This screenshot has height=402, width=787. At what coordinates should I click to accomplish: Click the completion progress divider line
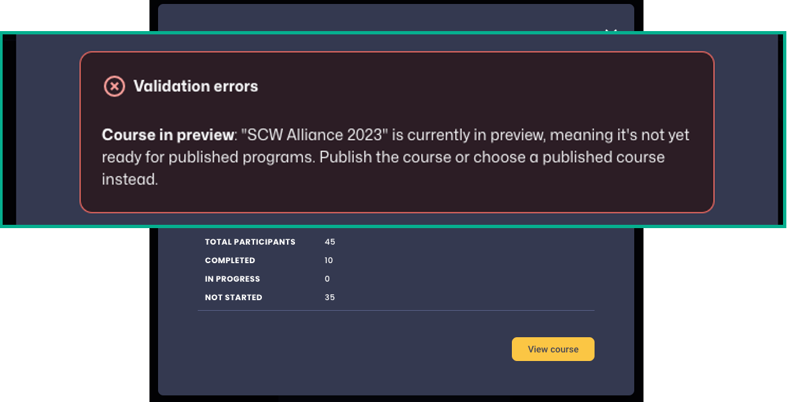point(395,311)
